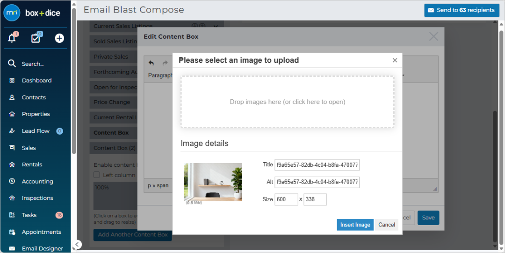
Task: Click the uploaded desk image thumbnail
Action: [213, 182]
